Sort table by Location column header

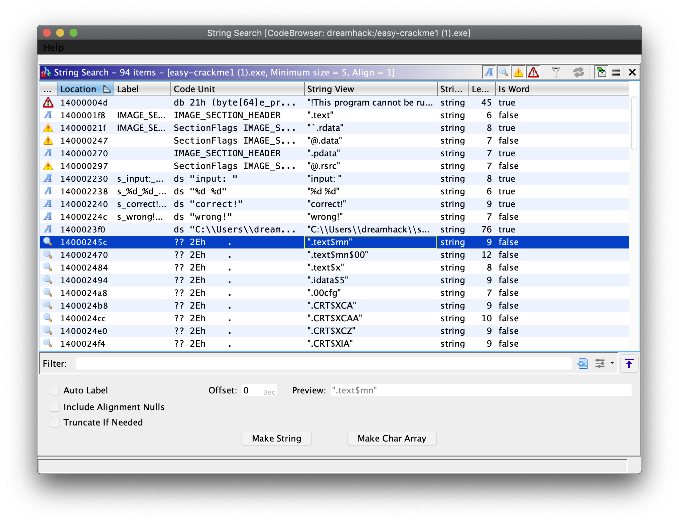click(78, 89)
